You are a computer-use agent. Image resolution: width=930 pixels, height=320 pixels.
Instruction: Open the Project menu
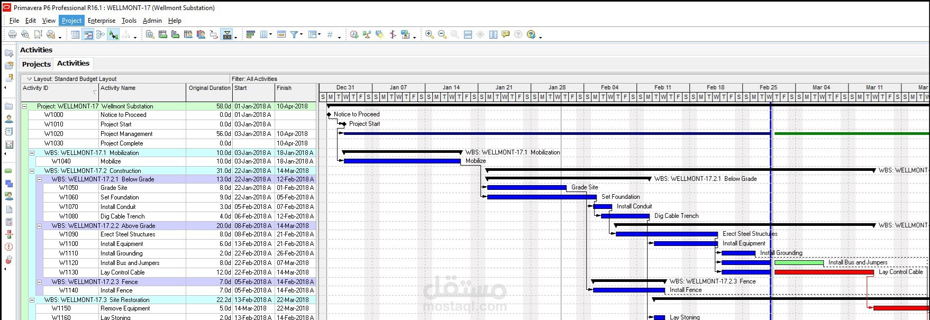71,21
